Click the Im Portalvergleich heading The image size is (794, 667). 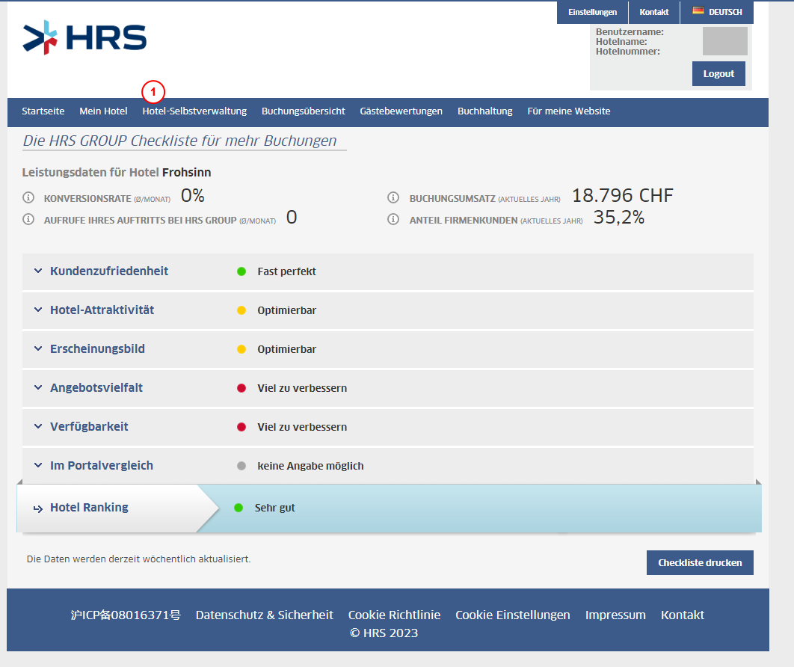[x=101, y=465]
